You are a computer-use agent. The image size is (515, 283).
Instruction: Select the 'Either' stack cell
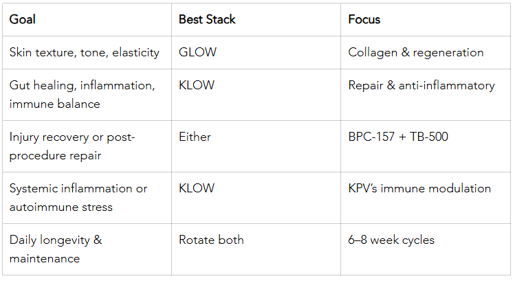(x=195, y=137)
